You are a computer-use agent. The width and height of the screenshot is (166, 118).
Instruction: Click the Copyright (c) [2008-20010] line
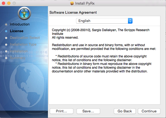pyautogui.click(x=101, y=30)
